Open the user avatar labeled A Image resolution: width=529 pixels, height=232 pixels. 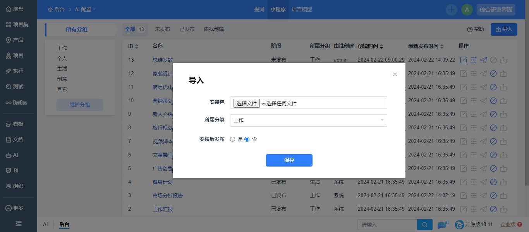(x=467, y=10)
